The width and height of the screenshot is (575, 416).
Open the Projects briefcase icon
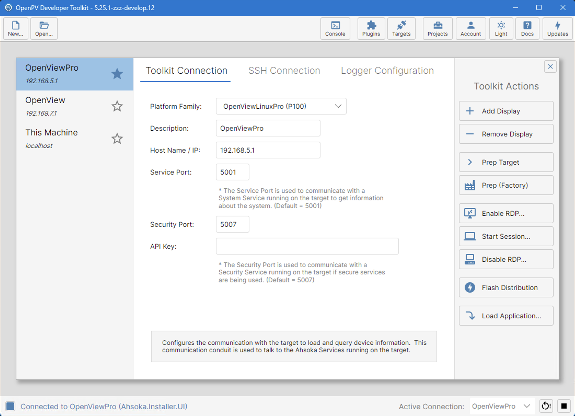(x=438, y=28)
